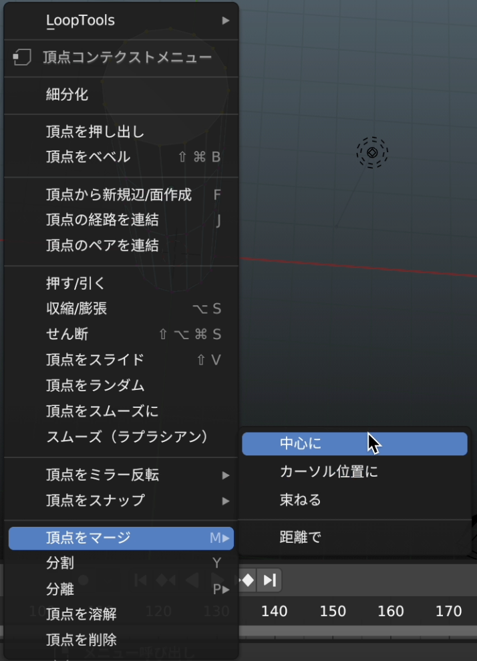Screen dimensions: 477x661
Task: Choose 束ねる (Collapse) merge option
Action: point(355,500)
